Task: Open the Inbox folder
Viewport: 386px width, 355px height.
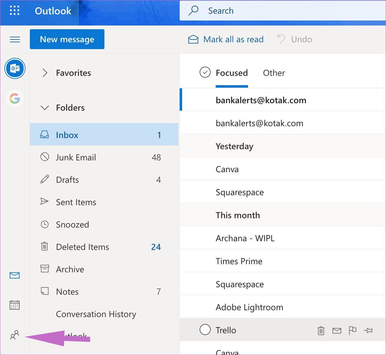Action: tap(104, 134)
